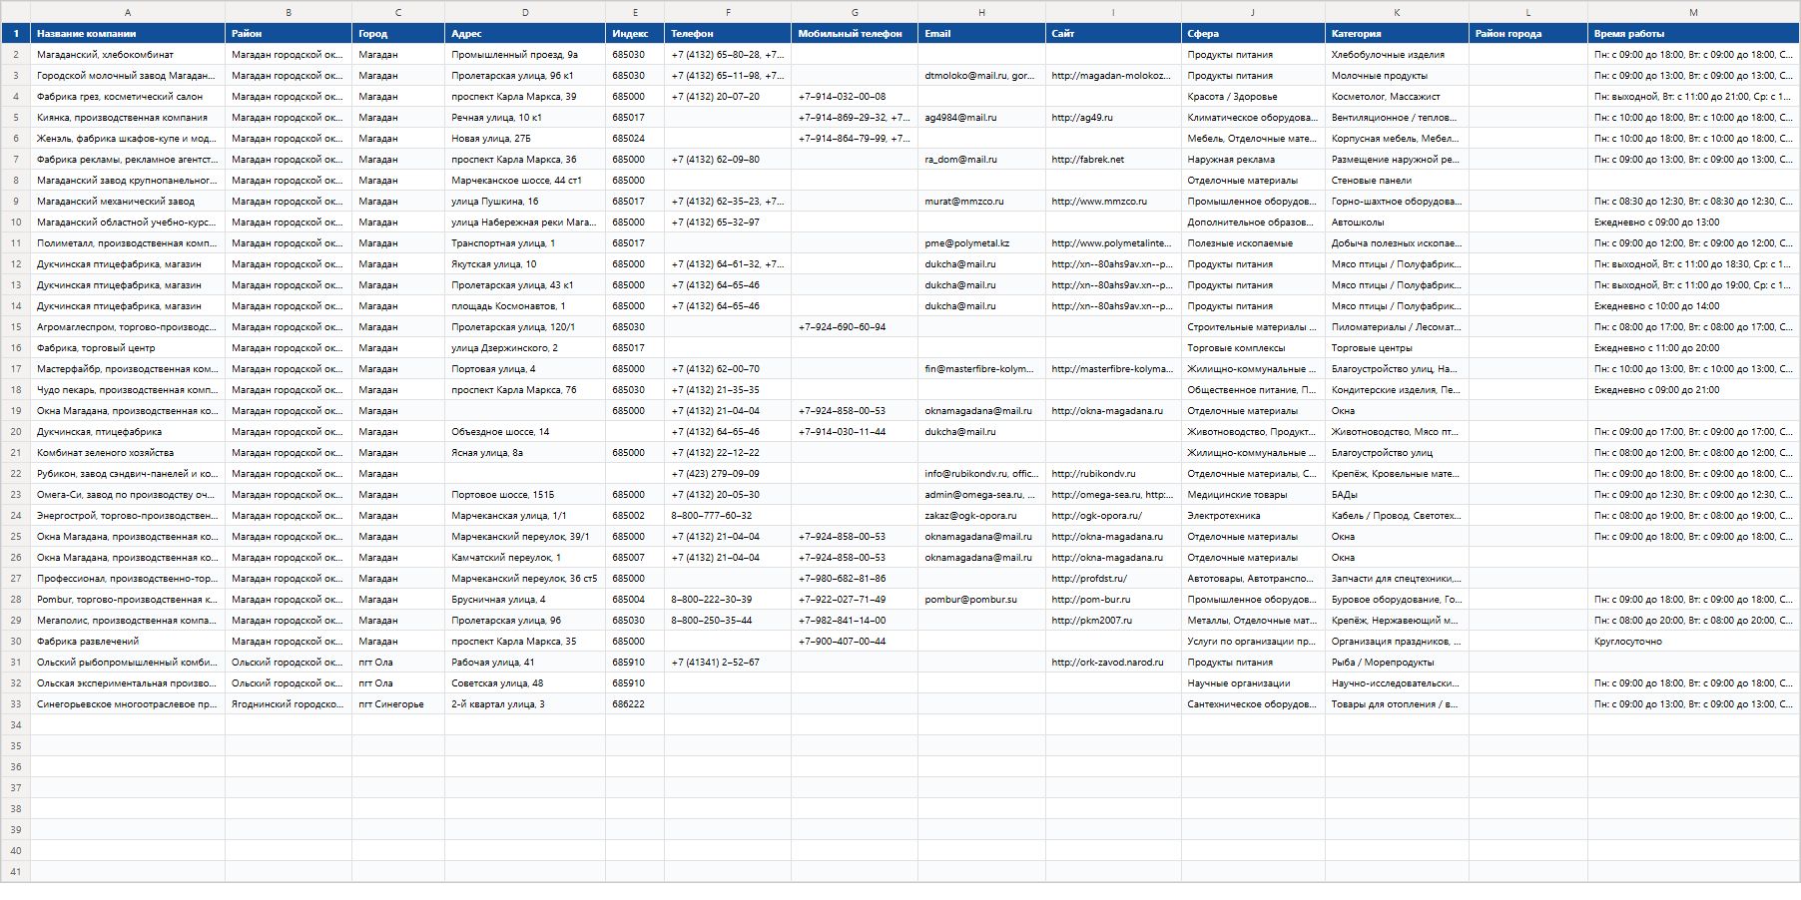Select address 'Марчеканское шоссе, 44 ст1'

click(525, 181)
